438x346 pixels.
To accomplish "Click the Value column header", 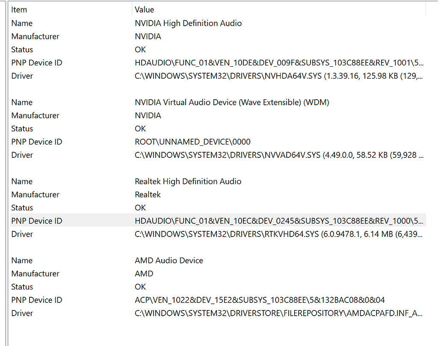I will pyautogui.click(x=143, y=9).
